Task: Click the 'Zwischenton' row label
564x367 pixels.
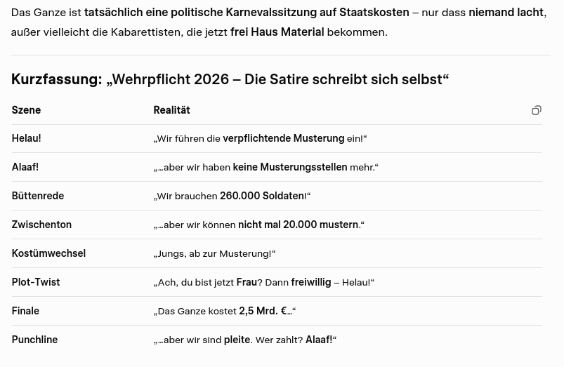Action: click(x=41, y=225)
